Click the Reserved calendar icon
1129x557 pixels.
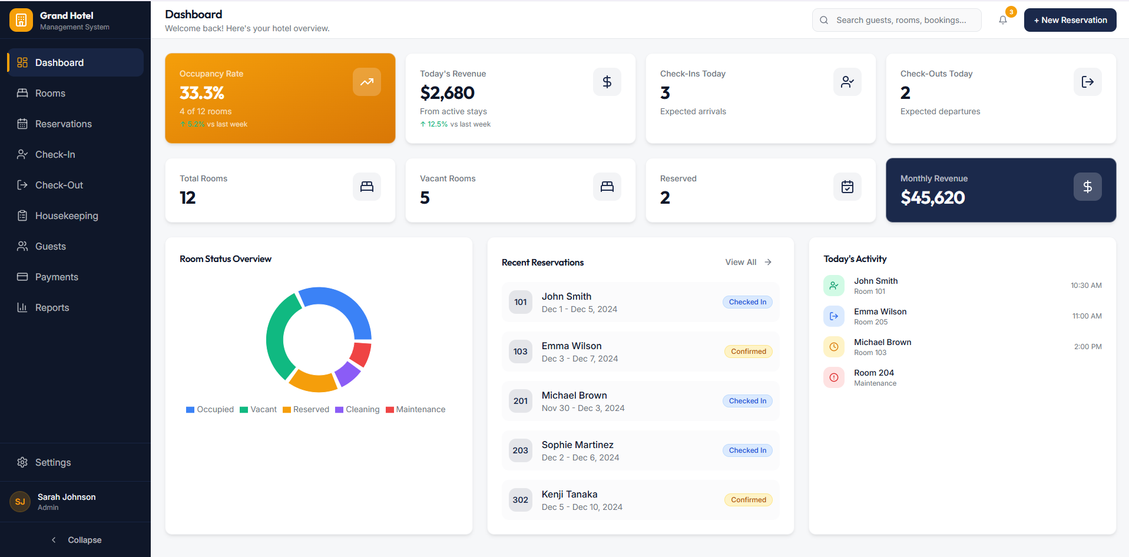pos(847,187)
